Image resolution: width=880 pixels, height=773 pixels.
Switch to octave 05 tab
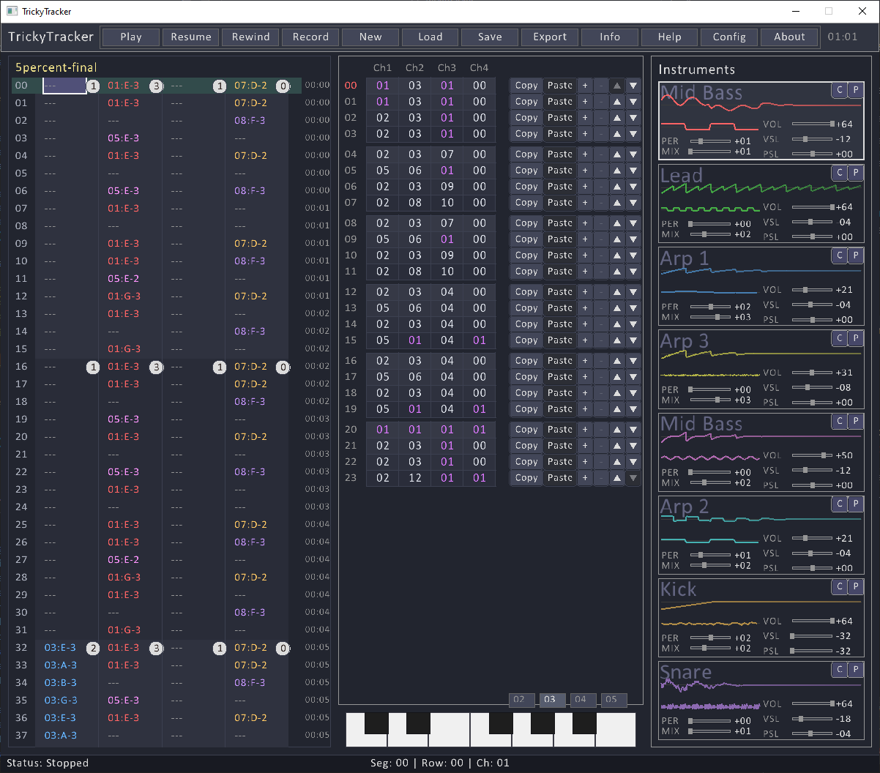tap(614, 700)
